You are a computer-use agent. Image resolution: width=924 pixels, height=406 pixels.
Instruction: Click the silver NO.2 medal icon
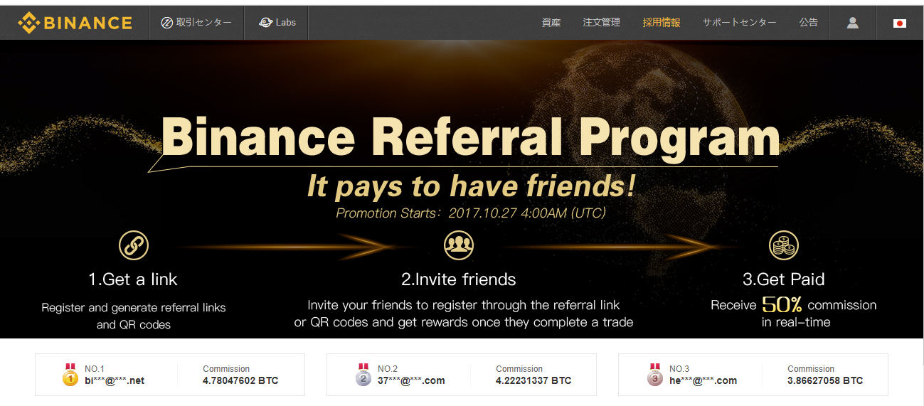[363, 375]
